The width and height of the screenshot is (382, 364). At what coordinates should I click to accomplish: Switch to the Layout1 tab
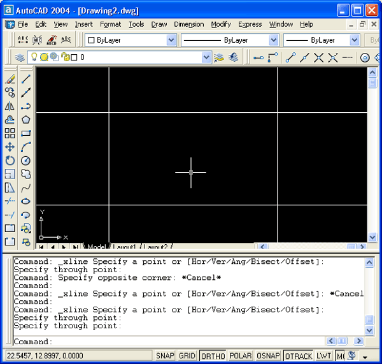(125, 247)
